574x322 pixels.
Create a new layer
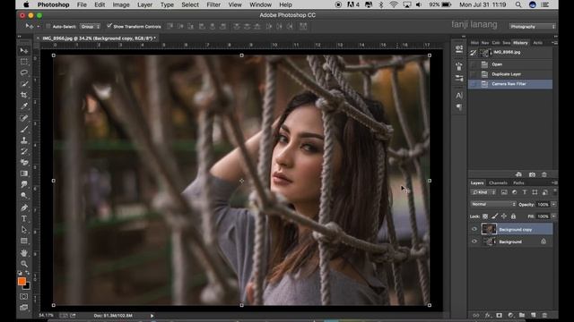534,315
